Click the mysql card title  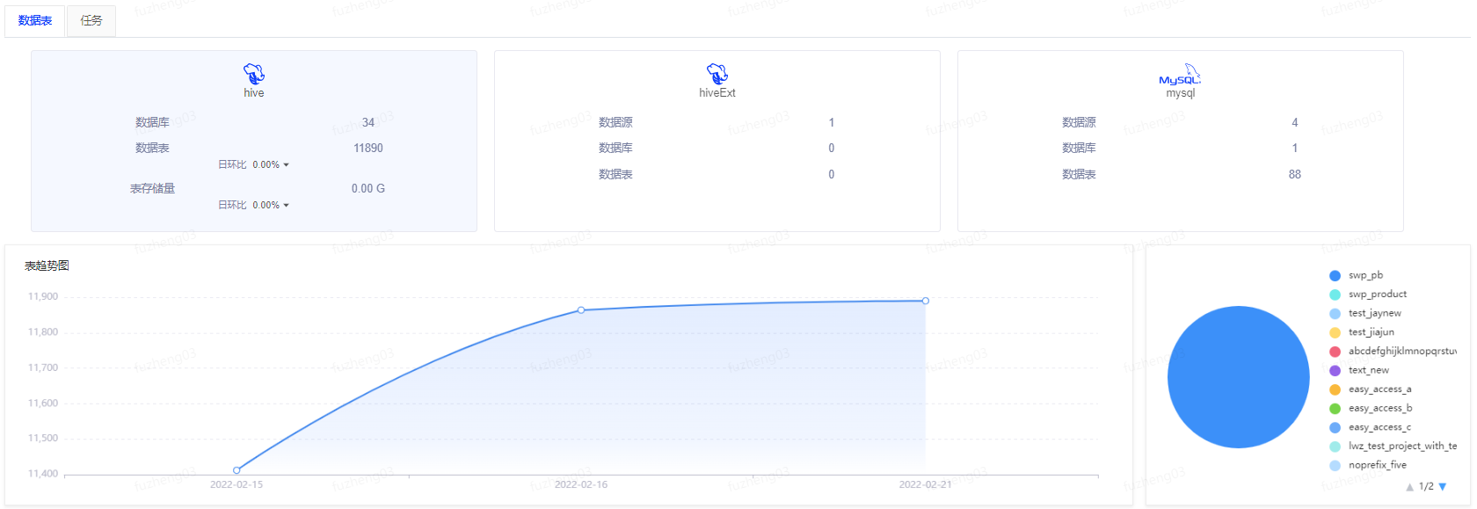(1181, 93)
